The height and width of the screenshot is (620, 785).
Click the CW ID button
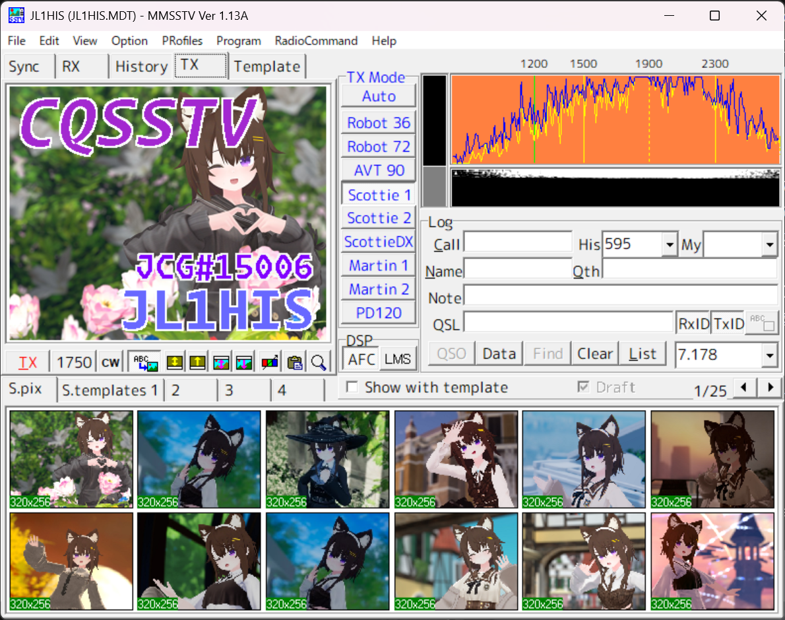coord(110,362)
